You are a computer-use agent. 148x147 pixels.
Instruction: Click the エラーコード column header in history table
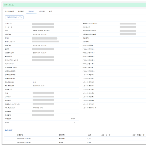[106, 135]
